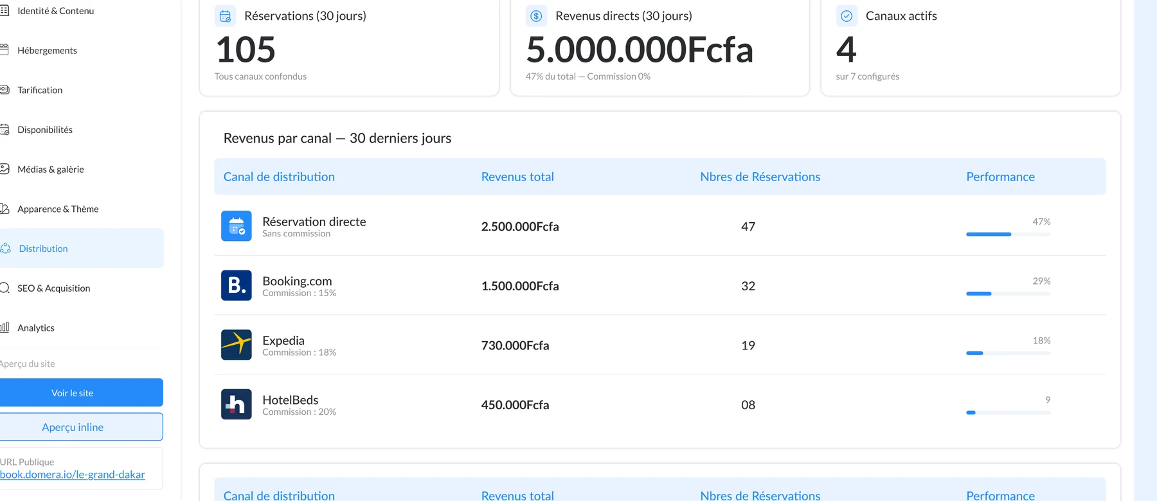
Task: Click the Réservations calendar icon
Action: pos(225,16)
